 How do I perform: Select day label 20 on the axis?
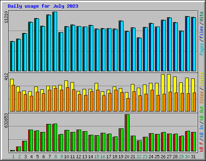127,157
